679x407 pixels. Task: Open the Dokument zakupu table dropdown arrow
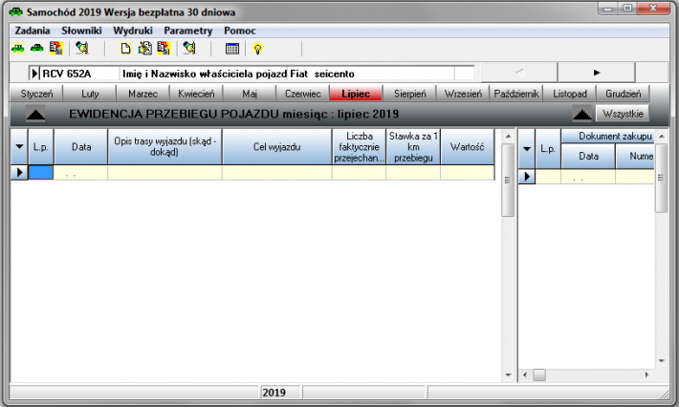pyautogui.click(x=527, y=149)
